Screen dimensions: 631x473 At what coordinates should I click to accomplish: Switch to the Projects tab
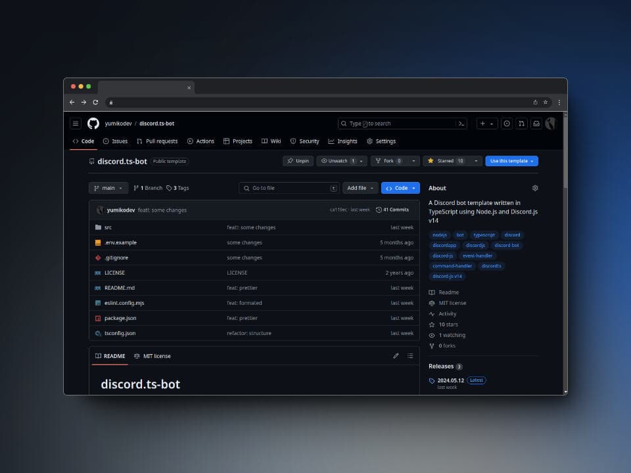click(x=238, y=141)
